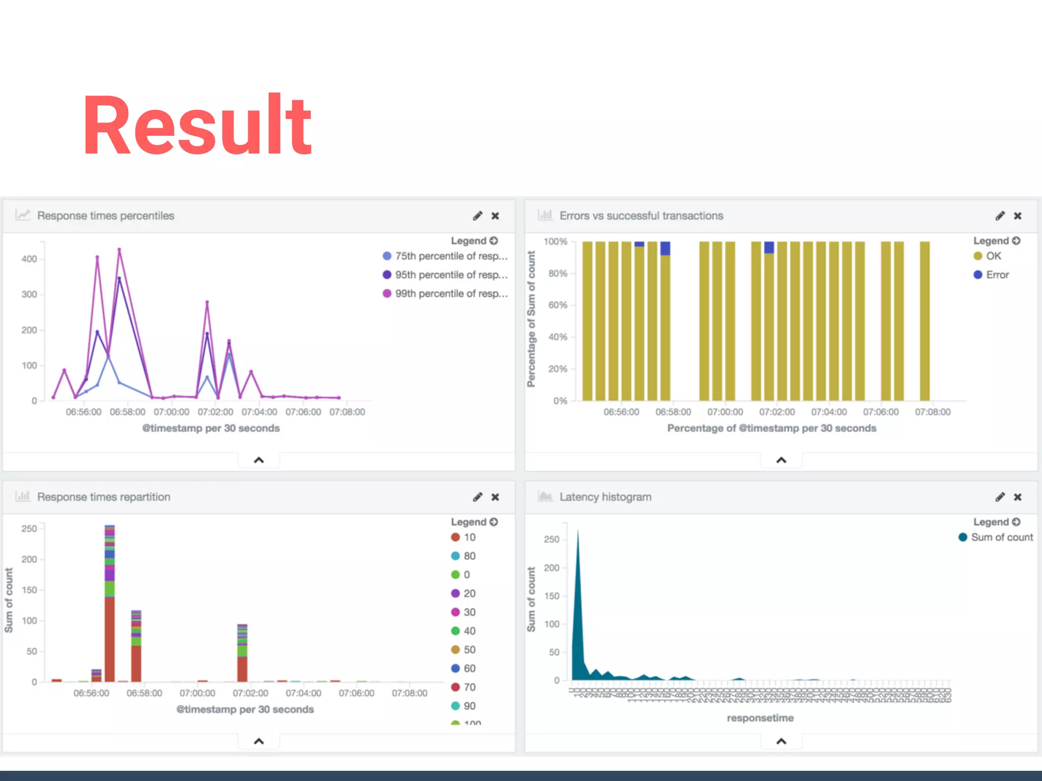Screen dimensions: 1042x781
Task: Toggle the Error series in legend
Action: point(997,275)
